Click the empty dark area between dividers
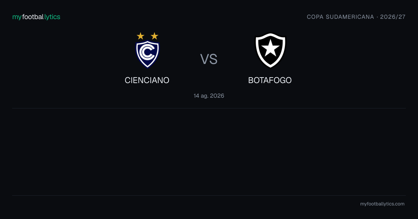 [209, 152]
